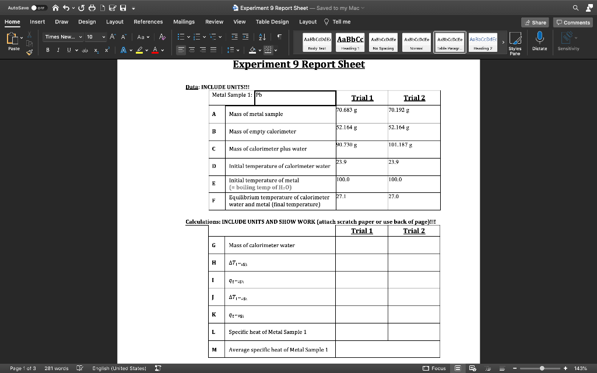Open Change Case dropdown

click(x=143, y=37)
